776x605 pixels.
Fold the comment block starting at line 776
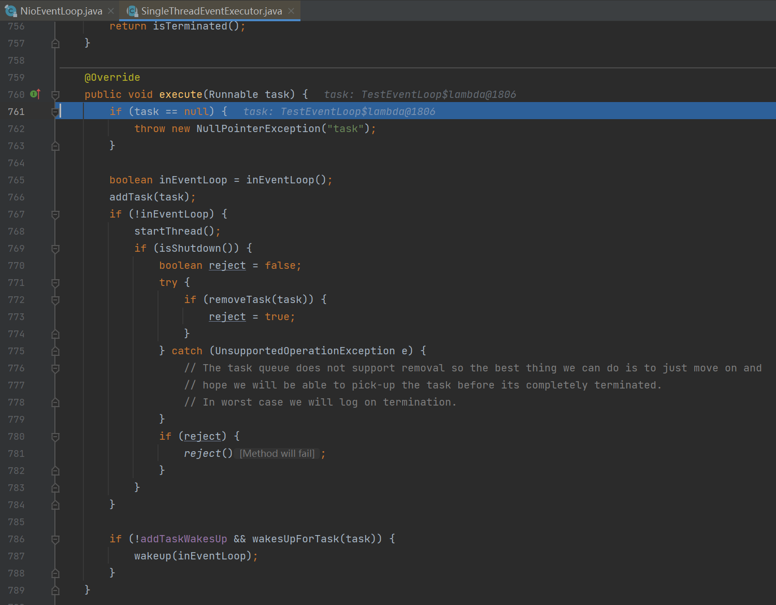pos(55,368)
